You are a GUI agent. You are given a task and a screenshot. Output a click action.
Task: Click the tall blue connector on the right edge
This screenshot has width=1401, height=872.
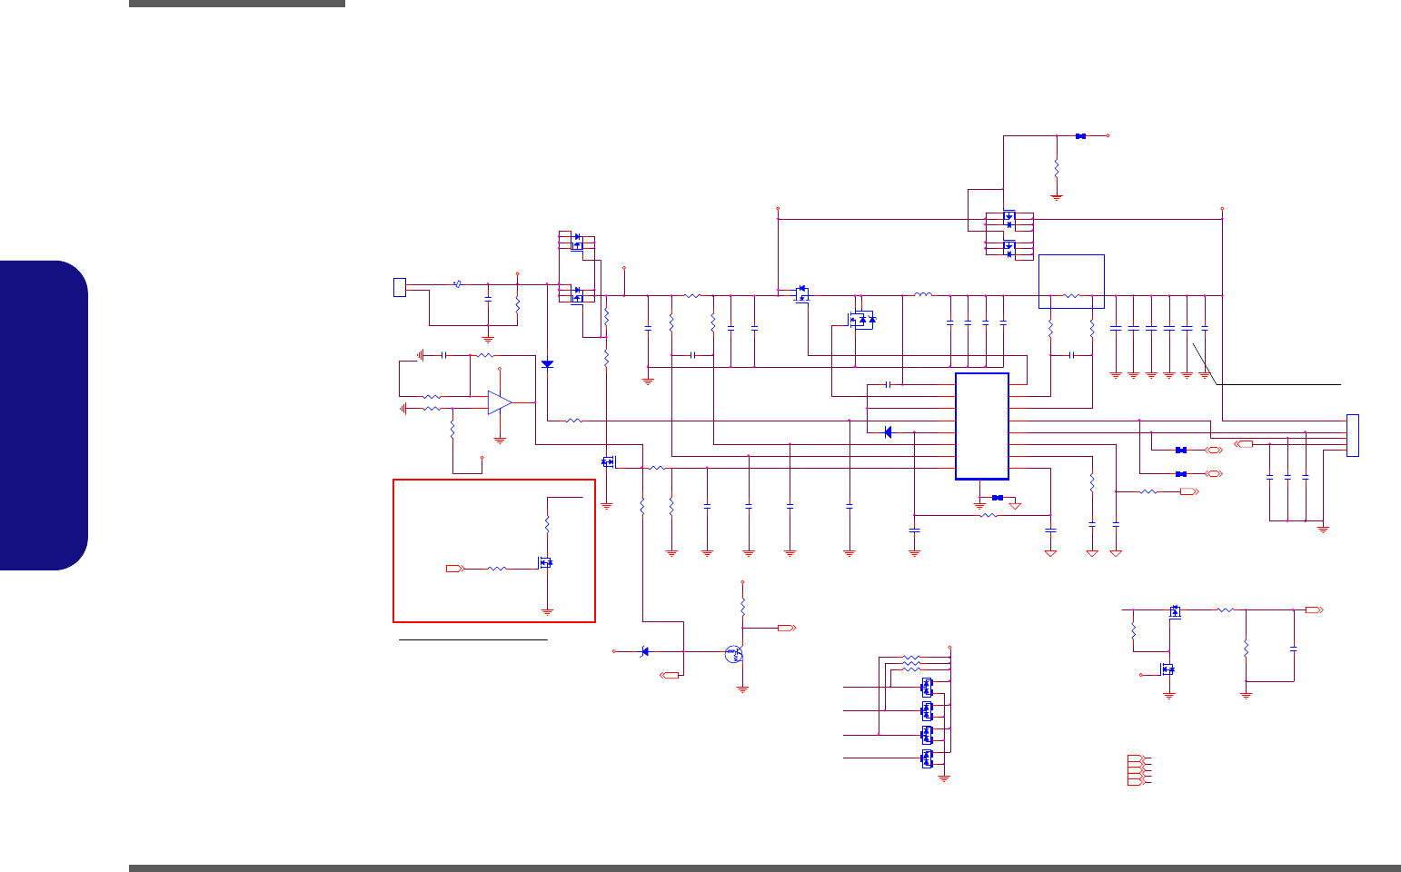(1352, 435)
